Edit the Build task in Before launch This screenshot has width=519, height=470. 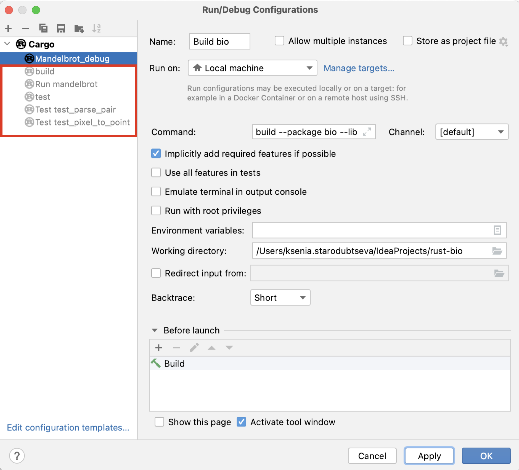click(194, 348)
